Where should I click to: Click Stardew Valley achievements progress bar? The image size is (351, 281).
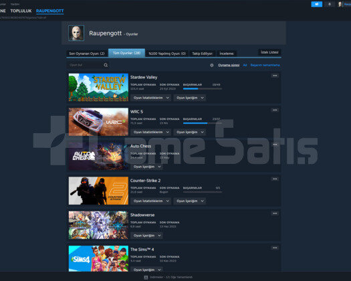tap(203, 89)
